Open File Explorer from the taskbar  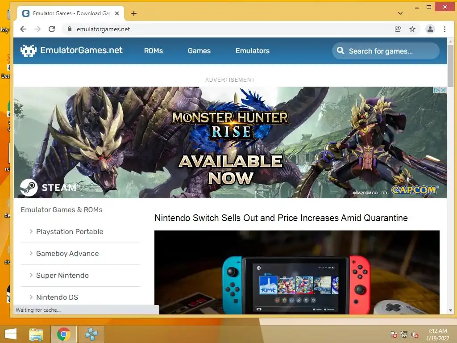(36, 334)
